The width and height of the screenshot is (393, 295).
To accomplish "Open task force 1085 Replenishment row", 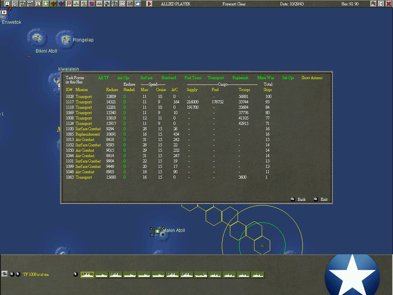I will pyautogui.click(x=169, y=134).
